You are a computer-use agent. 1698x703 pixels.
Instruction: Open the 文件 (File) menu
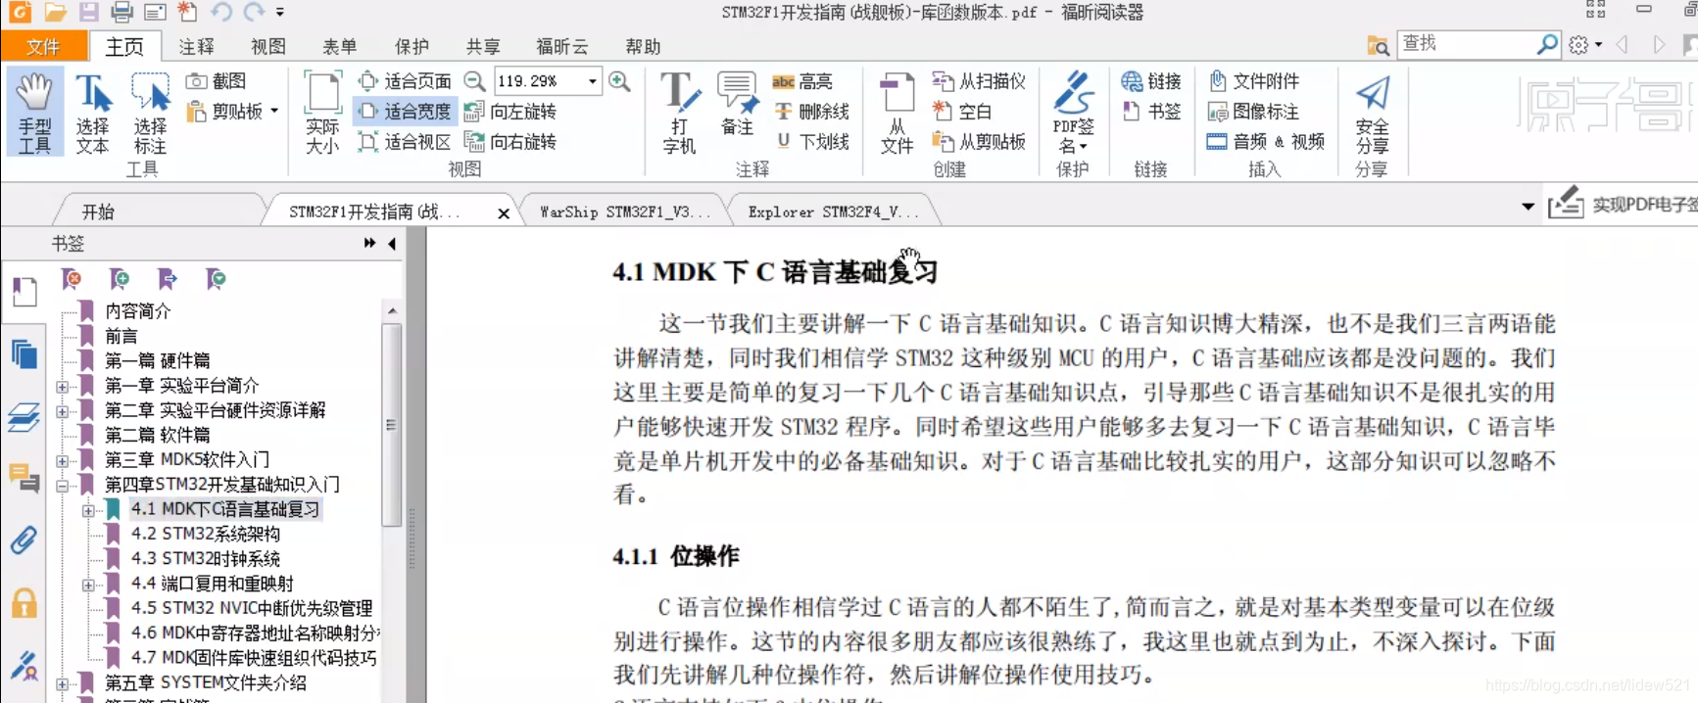pos(43,46)
